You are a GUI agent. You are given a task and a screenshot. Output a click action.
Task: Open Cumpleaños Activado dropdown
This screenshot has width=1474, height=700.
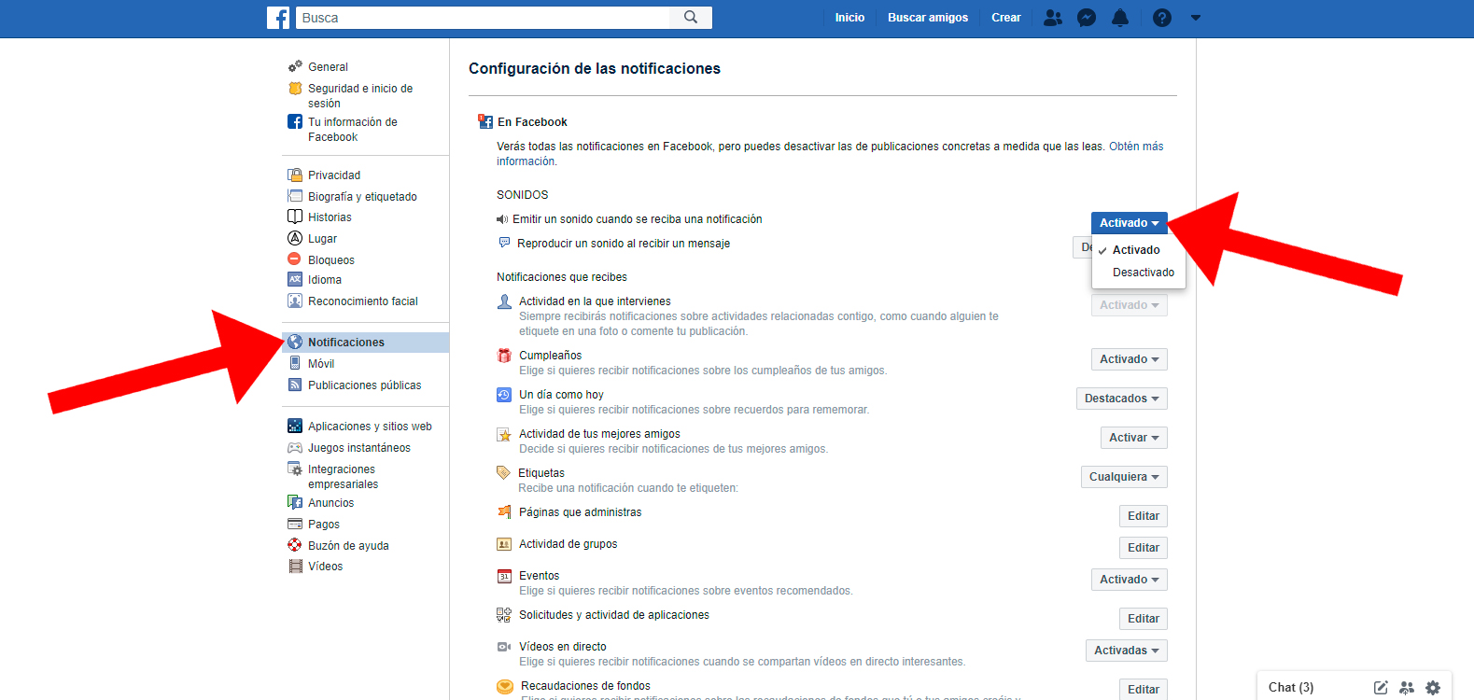click(1130, 359)
